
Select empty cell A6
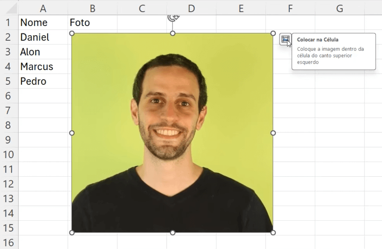coord(43,96)
